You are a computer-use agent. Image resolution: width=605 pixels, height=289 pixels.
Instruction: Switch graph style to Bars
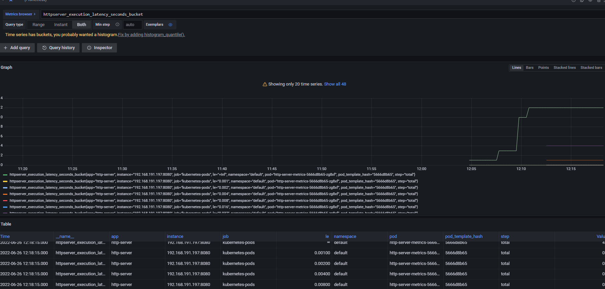pyautogui.click(x=530, y=67)
